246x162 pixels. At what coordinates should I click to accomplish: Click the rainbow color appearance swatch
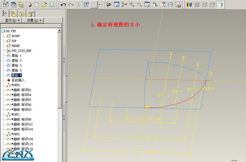coord(189,5)
